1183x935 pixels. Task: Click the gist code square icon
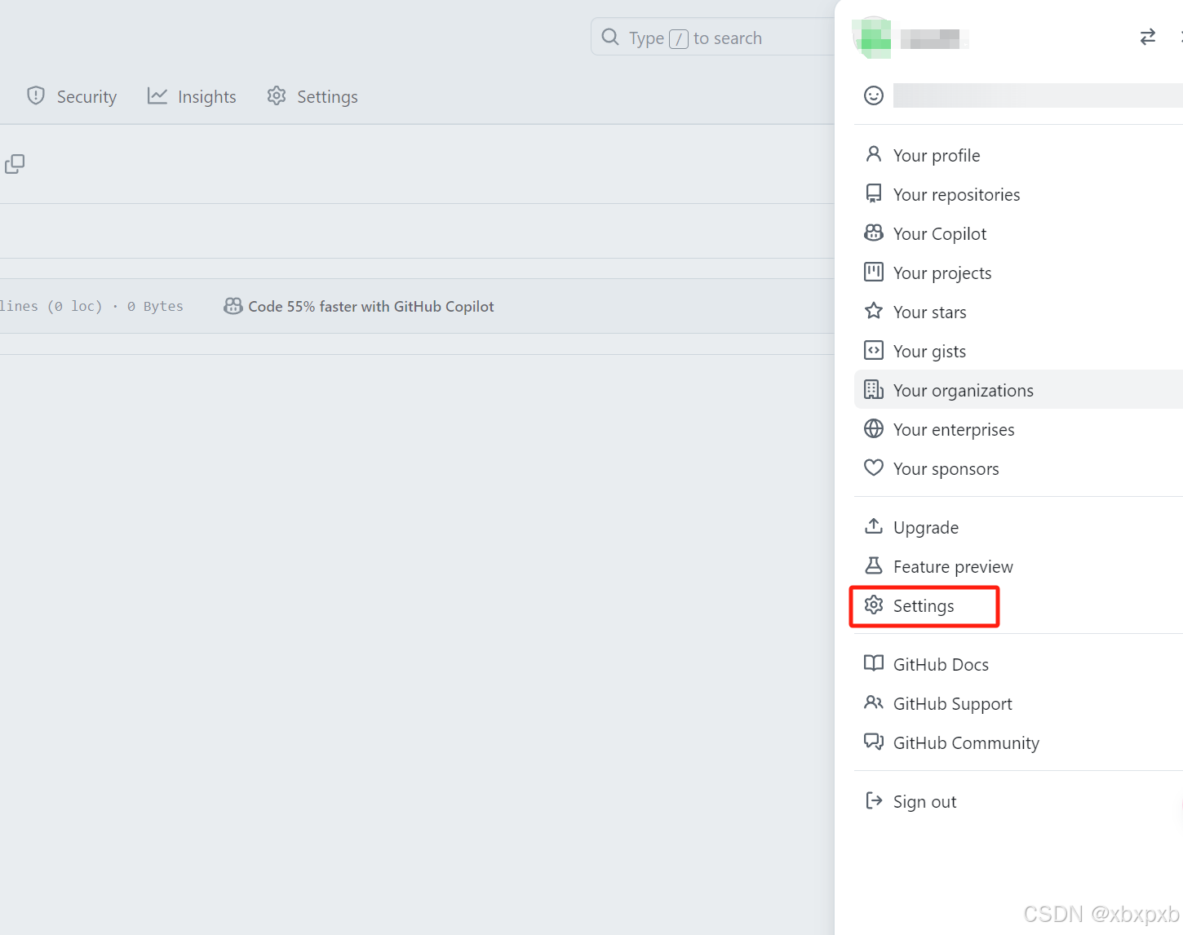[x=874, y=350]
